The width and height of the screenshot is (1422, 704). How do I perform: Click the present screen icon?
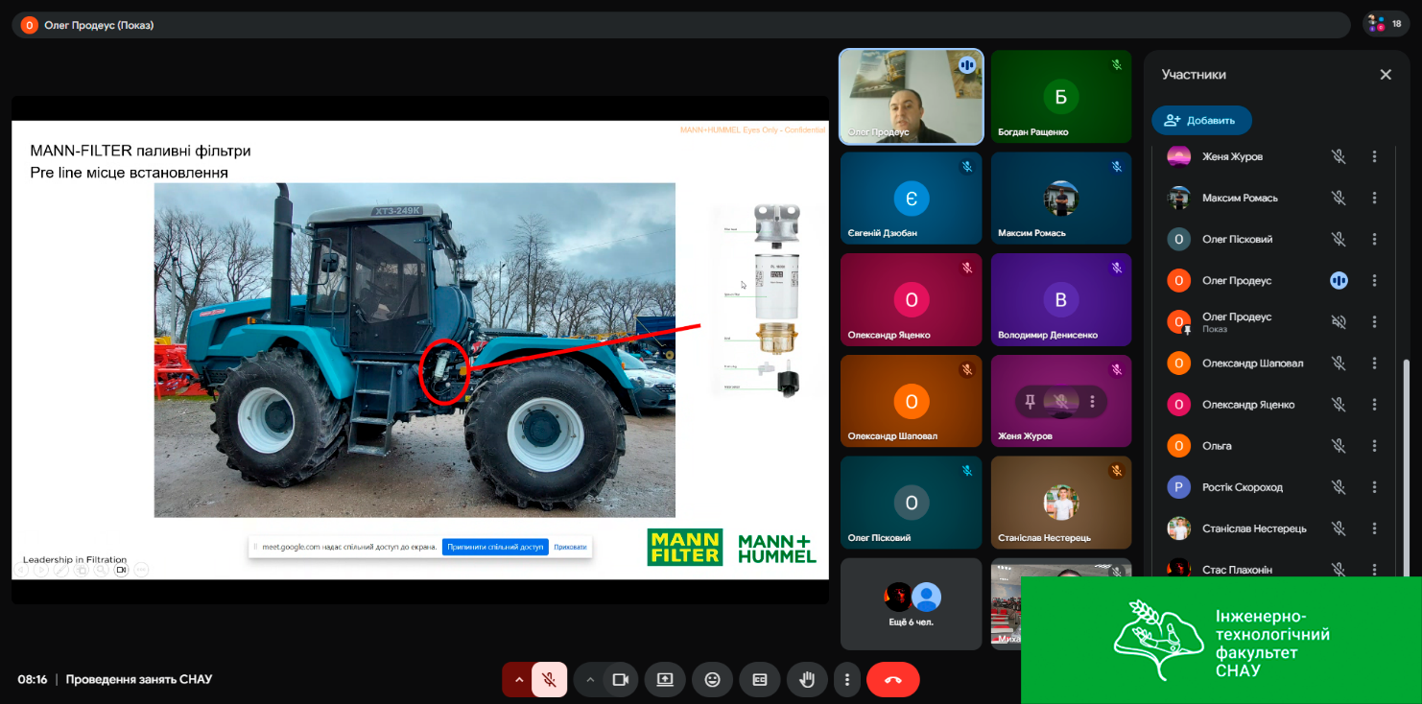(665, 679)
